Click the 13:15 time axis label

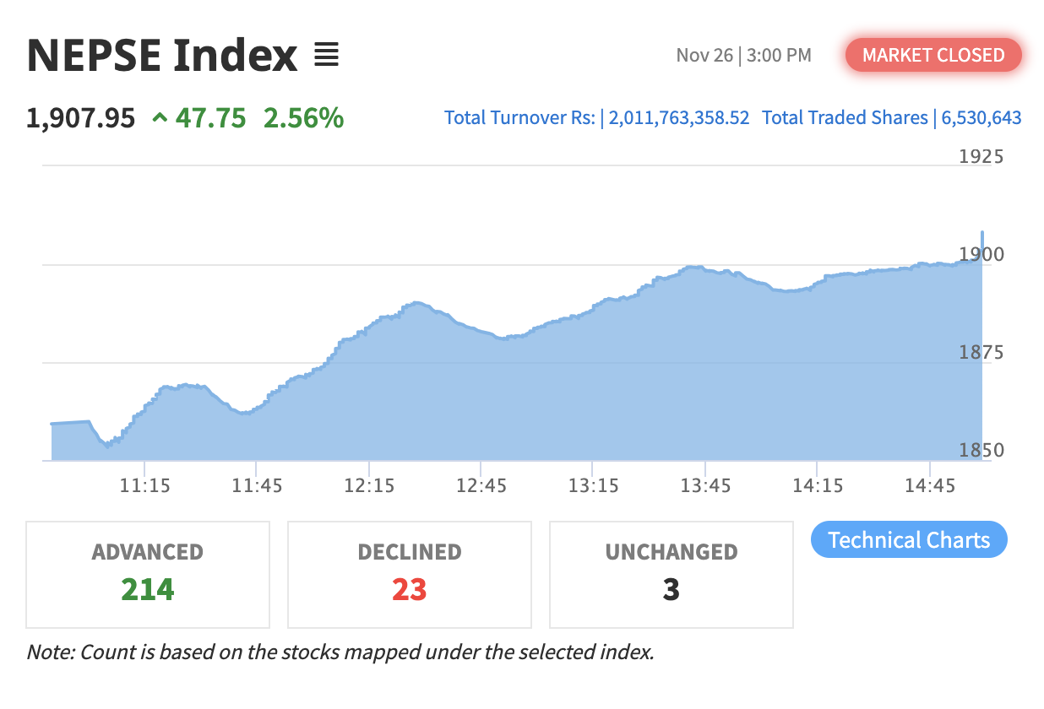[592, 485]
